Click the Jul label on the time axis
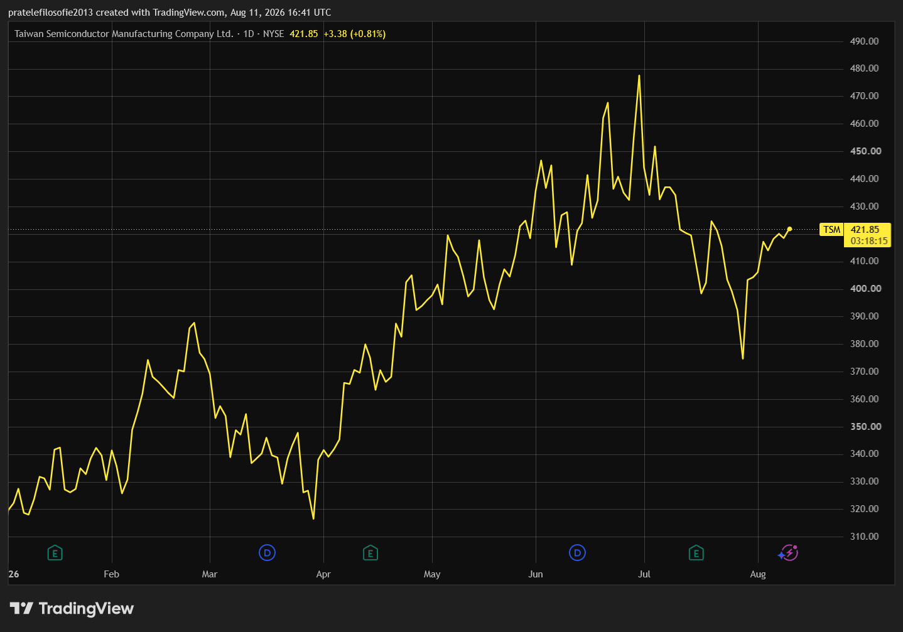Screen dimensions: 903x632 tap(644, 574)
